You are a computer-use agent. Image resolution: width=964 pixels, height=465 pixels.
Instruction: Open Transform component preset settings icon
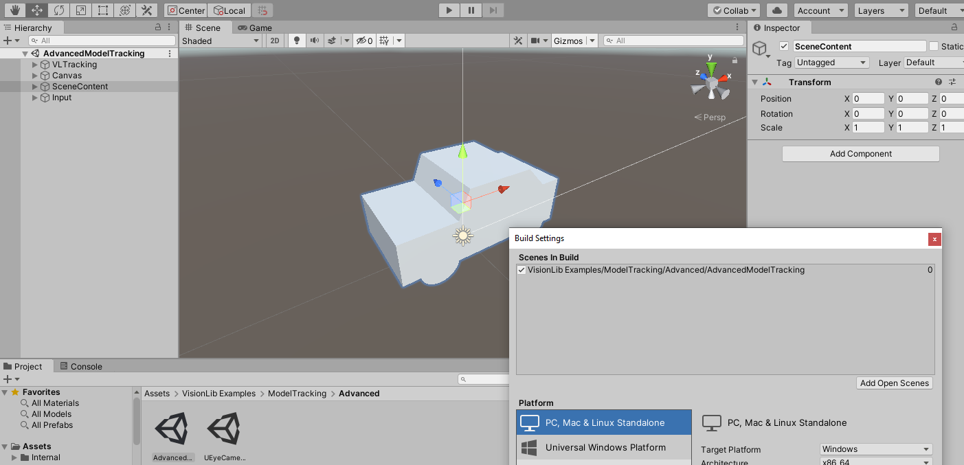click(952, 82)
